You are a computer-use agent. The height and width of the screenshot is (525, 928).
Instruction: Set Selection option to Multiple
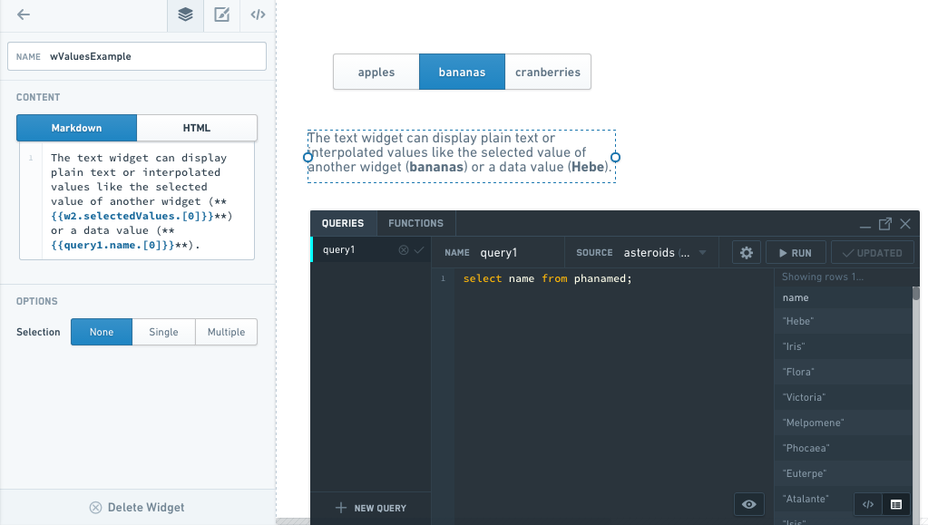(226, 332)
